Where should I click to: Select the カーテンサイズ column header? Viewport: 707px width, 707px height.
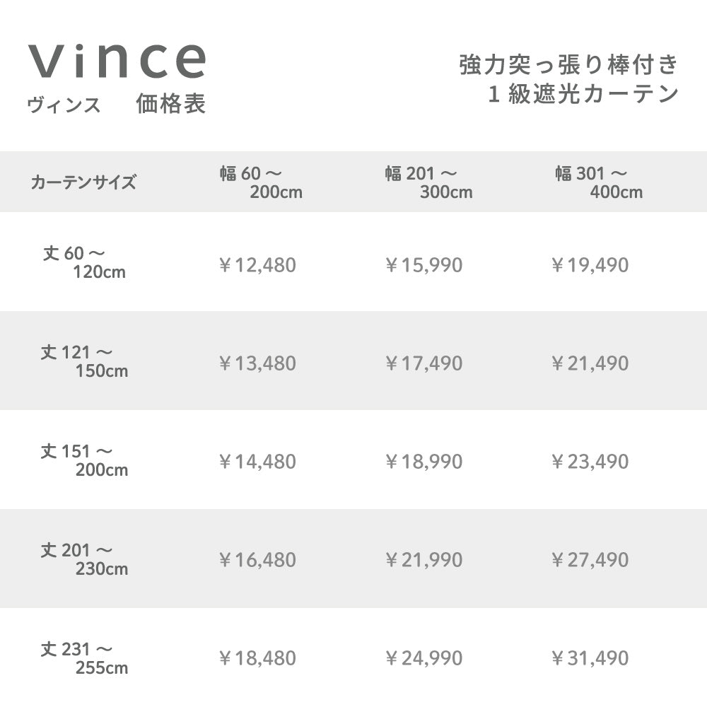(x=83, y=182)
